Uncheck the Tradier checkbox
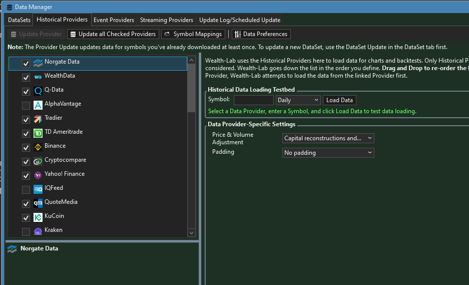The height and width of the screenshot is (285, 469). coord(26,119)
